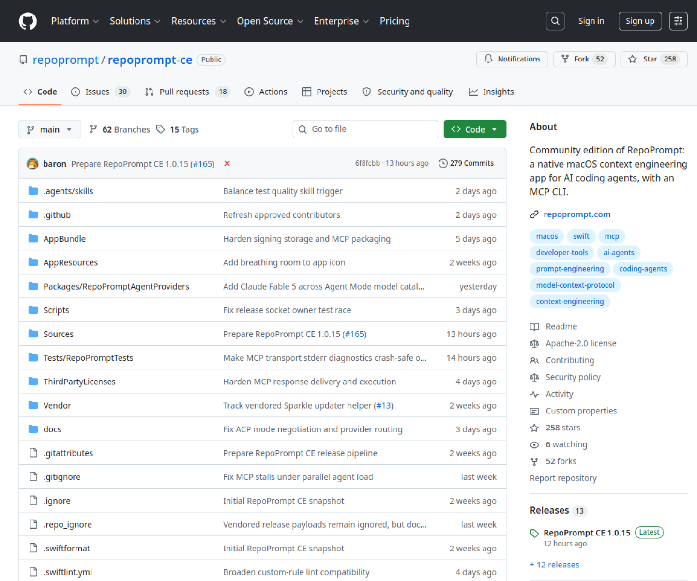
Task: Click the tag icon beside RepoPrompt CE 1.0.15
Action: click(534, 533)
